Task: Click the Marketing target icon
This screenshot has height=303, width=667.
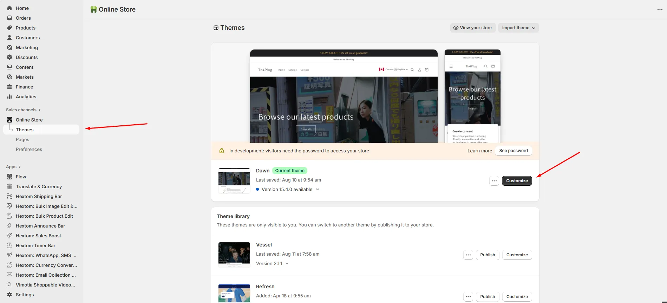Action: [x=9, y=47]
